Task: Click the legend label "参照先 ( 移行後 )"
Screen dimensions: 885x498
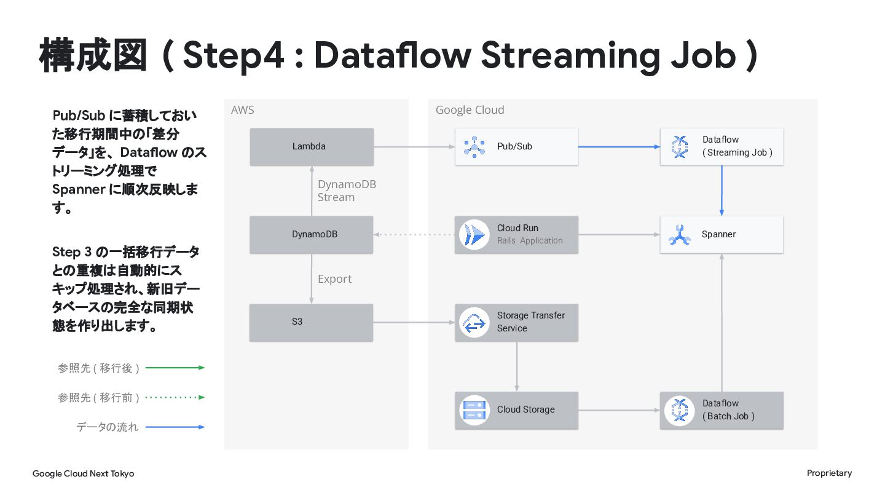Action: coord(99,368)
